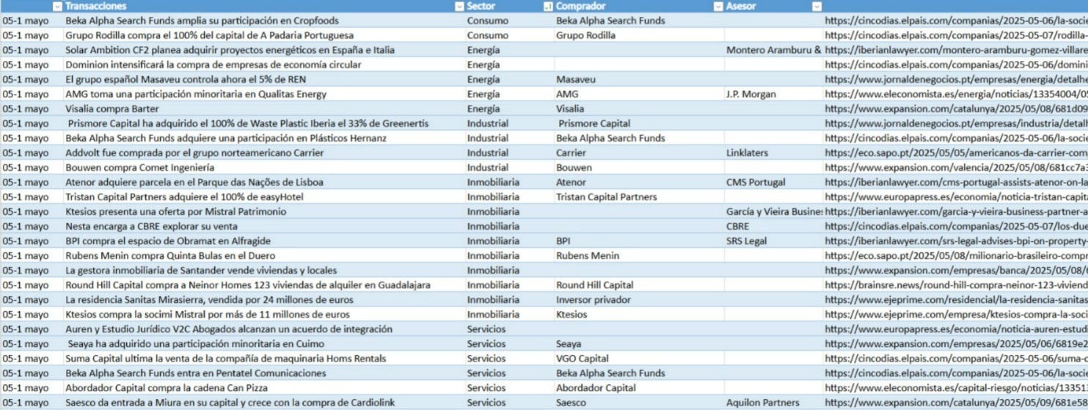
Task: Select 'Carrier' buyer cell
Action: tap(639, 153)
